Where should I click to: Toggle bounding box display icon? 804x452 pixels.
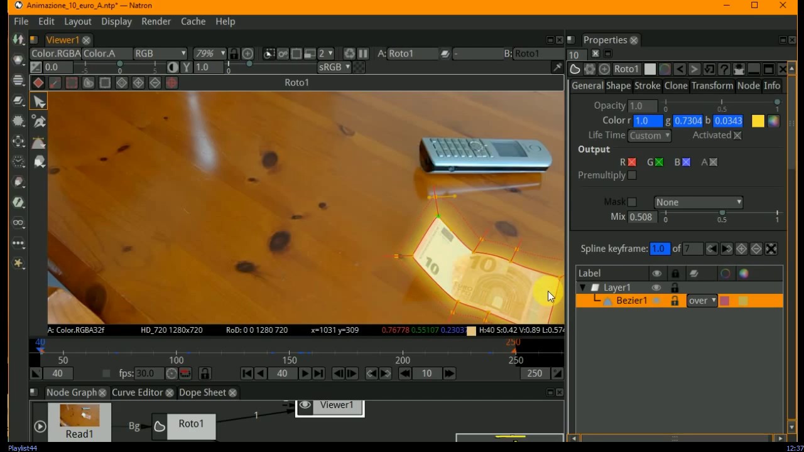point(105,83)
